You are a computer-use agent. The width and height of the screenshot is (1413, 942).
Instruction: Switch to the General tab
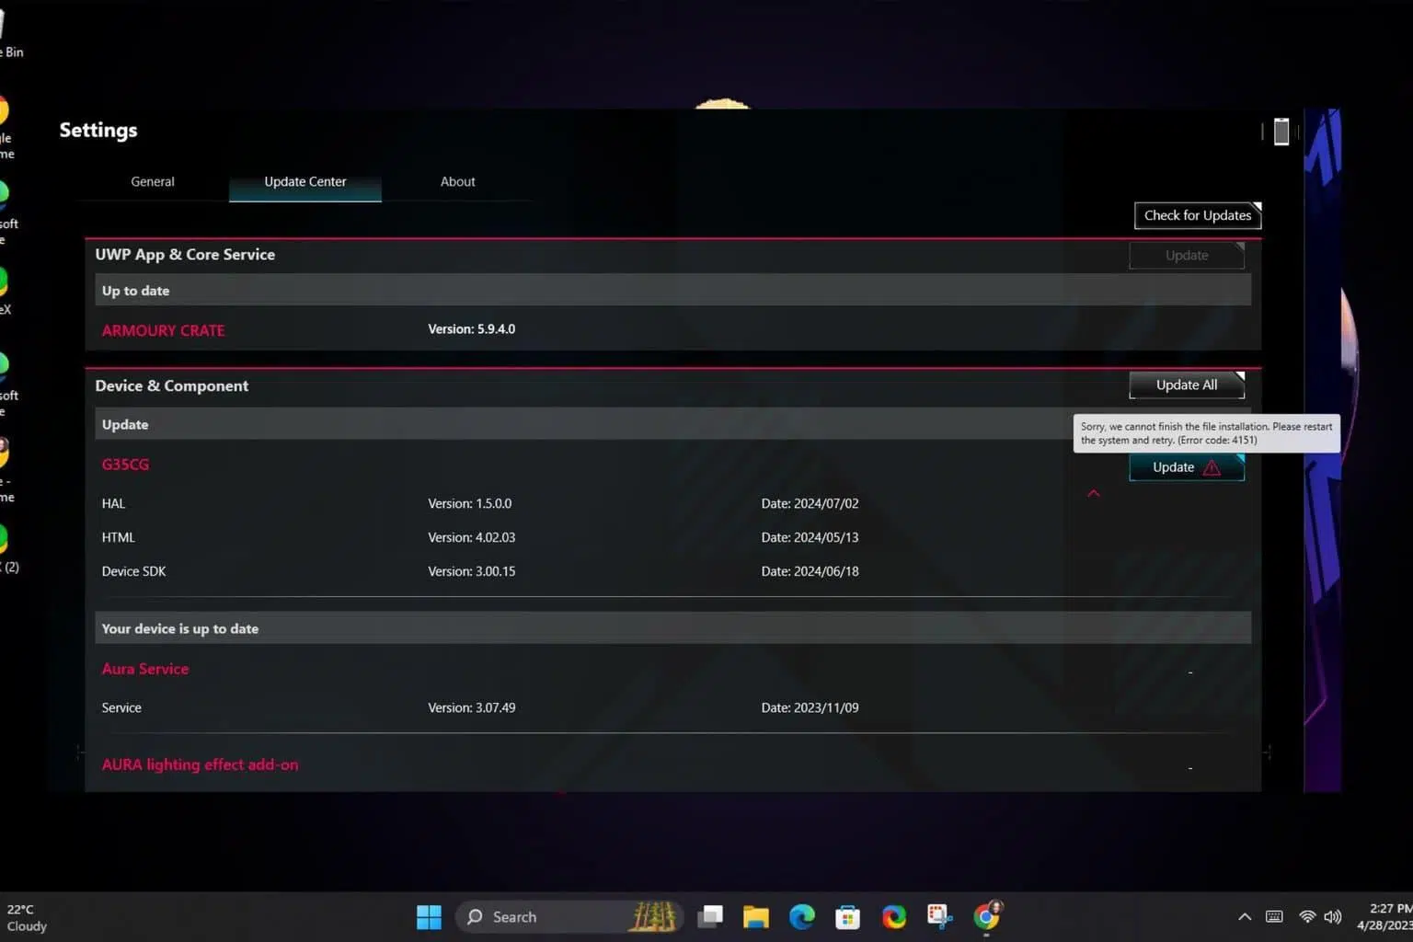pyautogui.click(x=153, y=182)
